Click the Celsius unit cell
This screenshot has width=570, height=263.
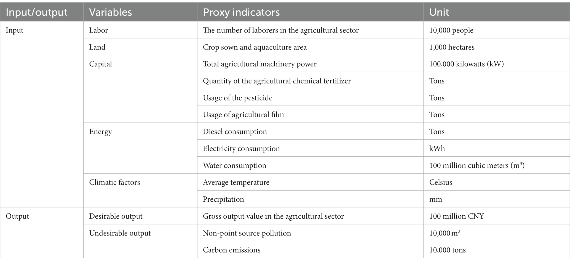click(497, 182)
